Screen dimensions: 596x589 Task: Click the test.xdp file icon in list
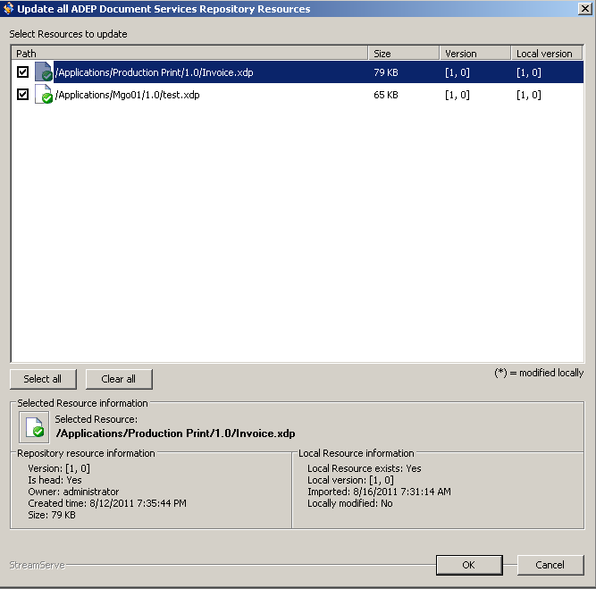43,95
